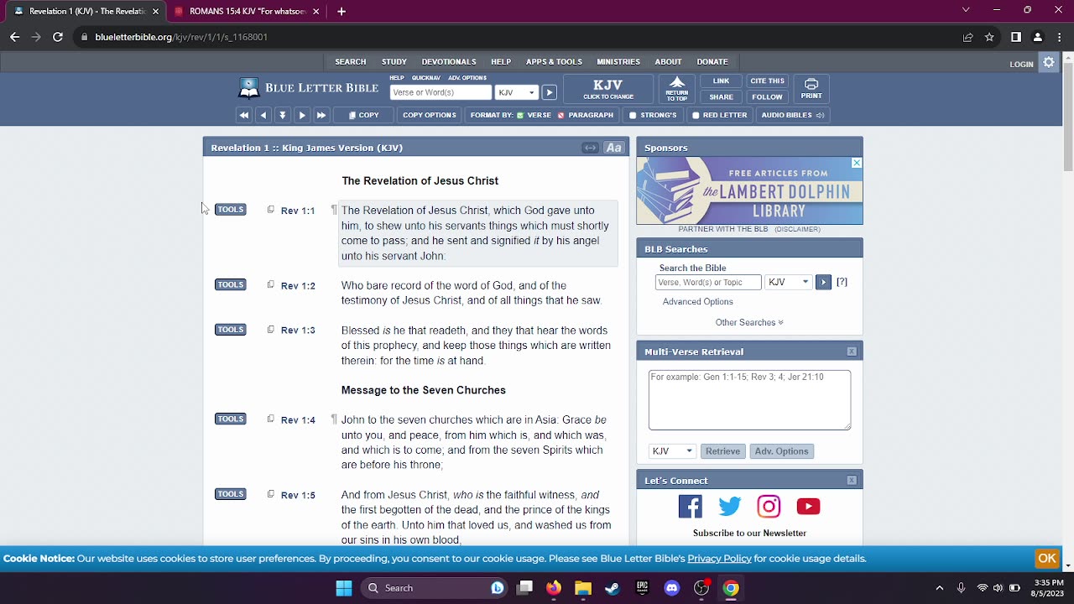Screen dimensions: 1074x604
Task: Click the toolbar Verse or Word(s) field
Action: [441, 92]
